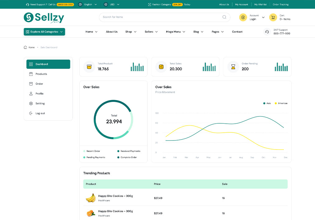The width and height of the screenshot is (315, 220).
Task: Open the shopping cart icon
Action: [x=273, y=17]
